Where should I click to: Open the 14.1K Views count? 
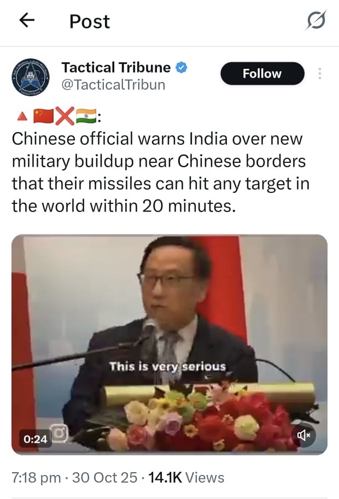(186, 478)
